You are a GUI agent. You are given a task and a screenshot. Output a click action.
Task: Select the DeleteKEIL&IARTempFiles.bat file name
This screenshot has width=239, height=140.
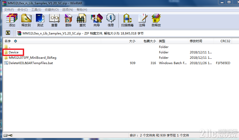tap(31, 63)
